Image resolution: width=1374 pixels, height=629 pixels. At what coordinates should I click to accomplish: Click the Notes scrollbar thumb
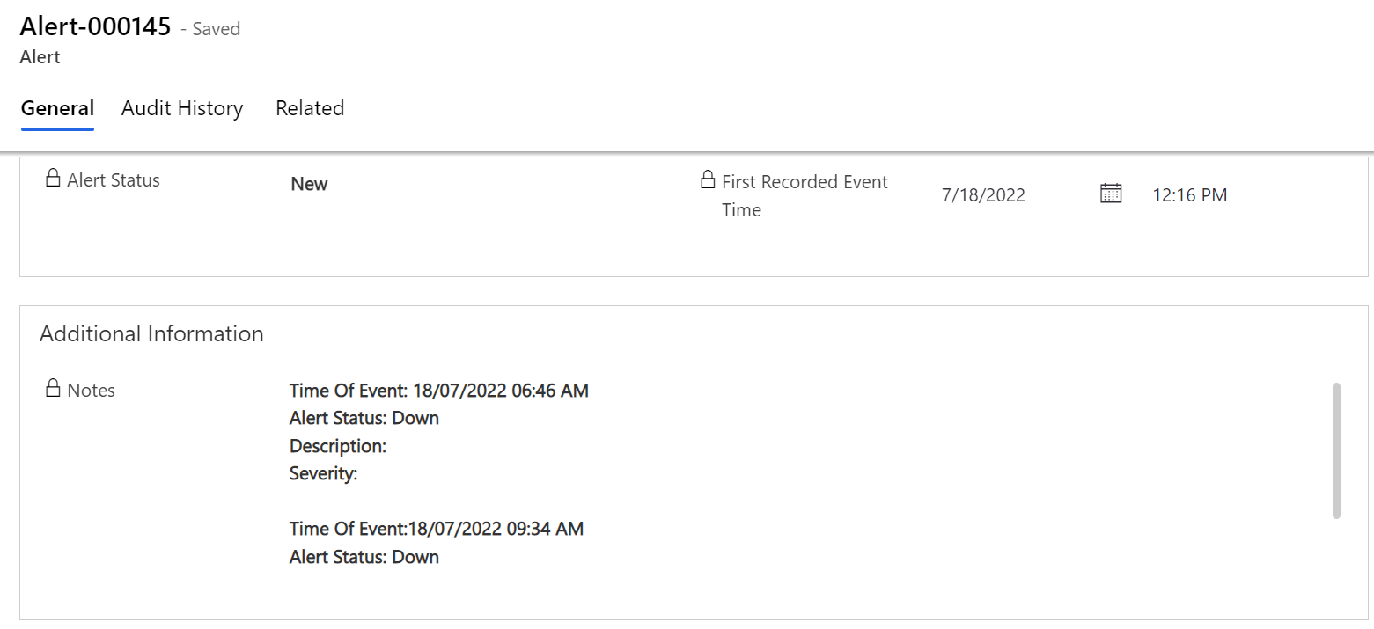click(1336, 450)
